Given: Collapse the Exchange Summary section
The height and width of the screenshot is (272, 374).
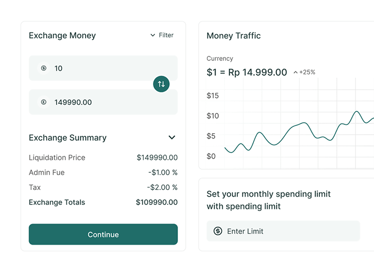Looking at the screenshot, I should (172, 138).
